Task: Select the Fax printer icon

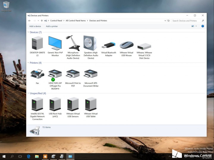Action: point(37,74)
